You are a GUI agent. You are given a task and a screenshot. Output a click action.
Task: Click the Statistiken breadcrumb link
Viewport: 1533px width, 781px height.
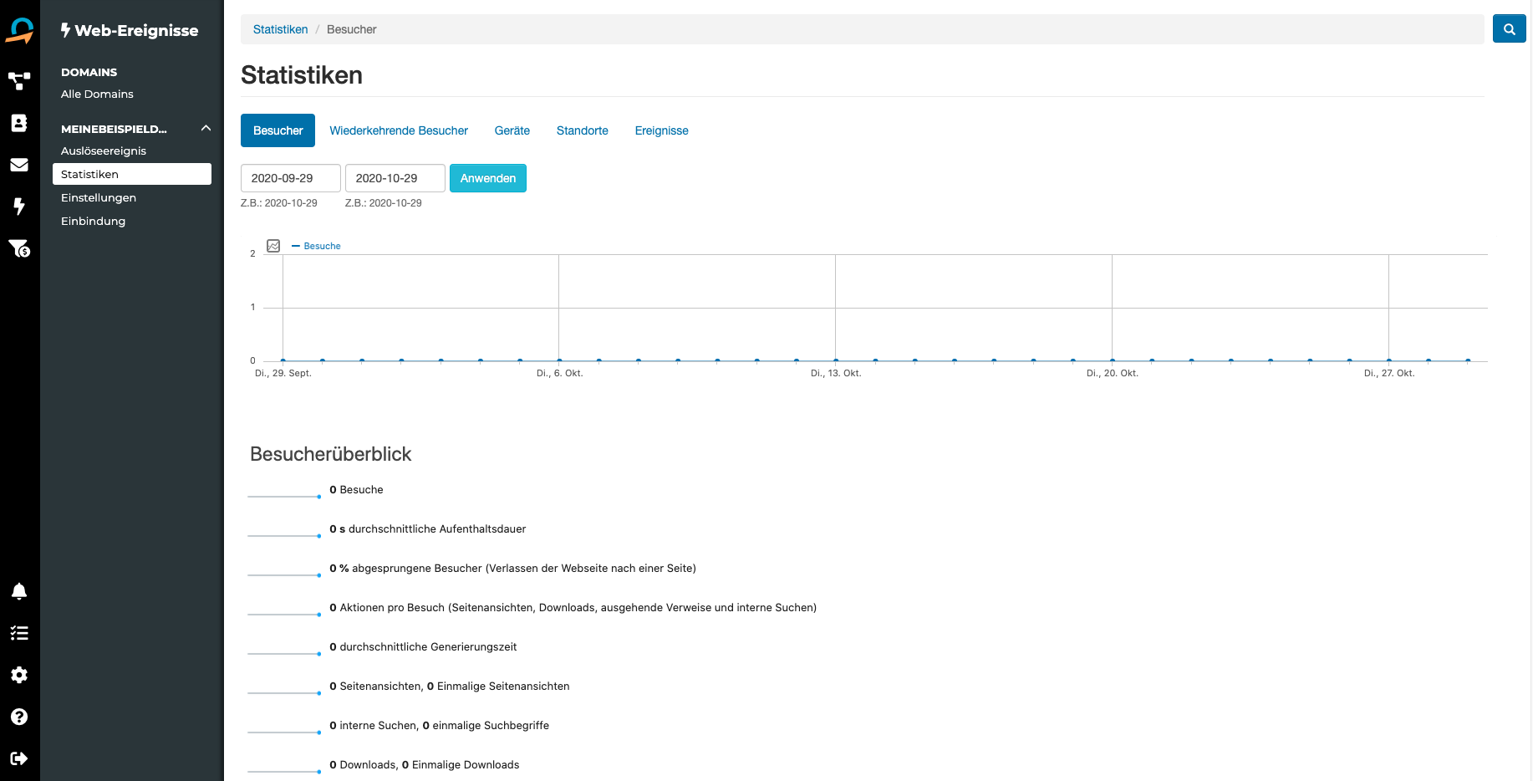point(280,29)
